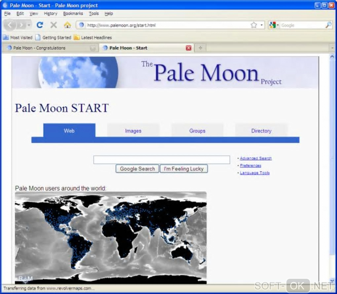Open the Language Tools link
This screenshot has height=294, width=337.
point(255,173)
